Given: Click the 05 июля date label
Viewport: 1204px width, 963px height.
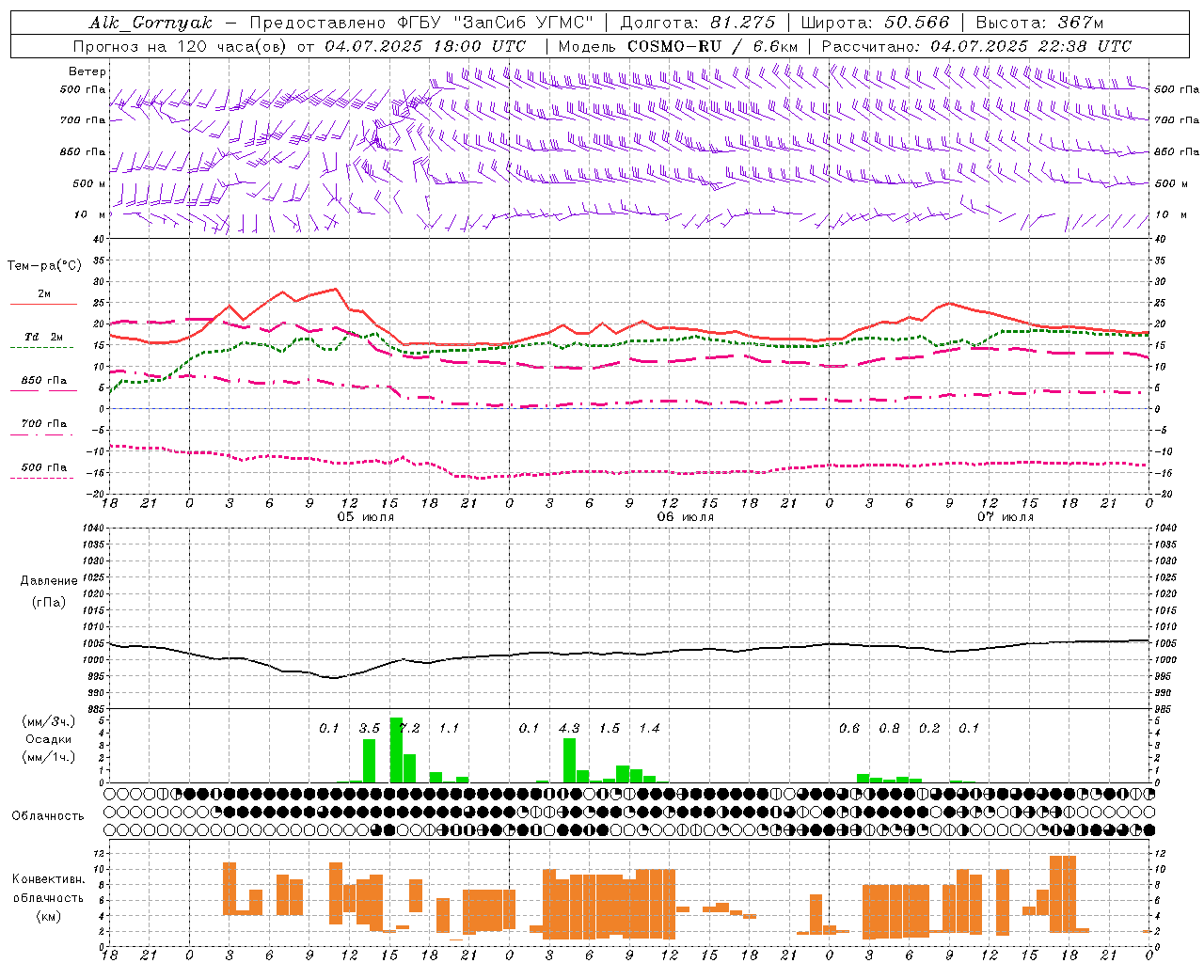Looking at the screenshot, I should point(366,517).
